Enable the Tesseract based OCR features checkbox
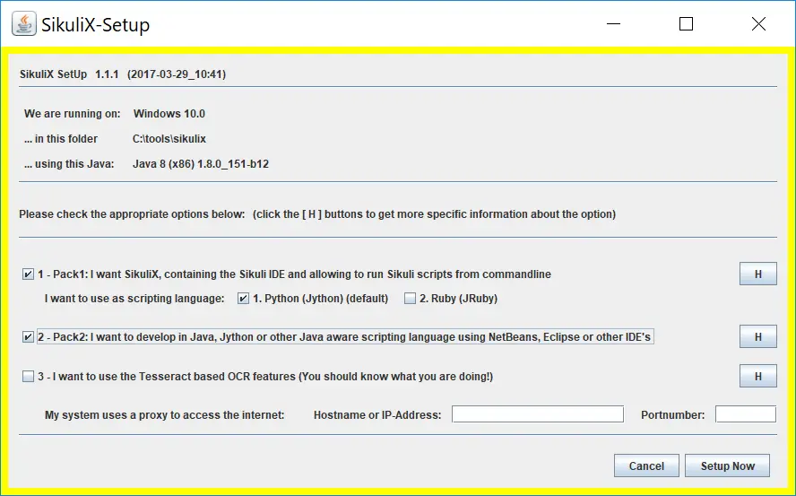This screenshot has height=496, width=796. (28, 377)
